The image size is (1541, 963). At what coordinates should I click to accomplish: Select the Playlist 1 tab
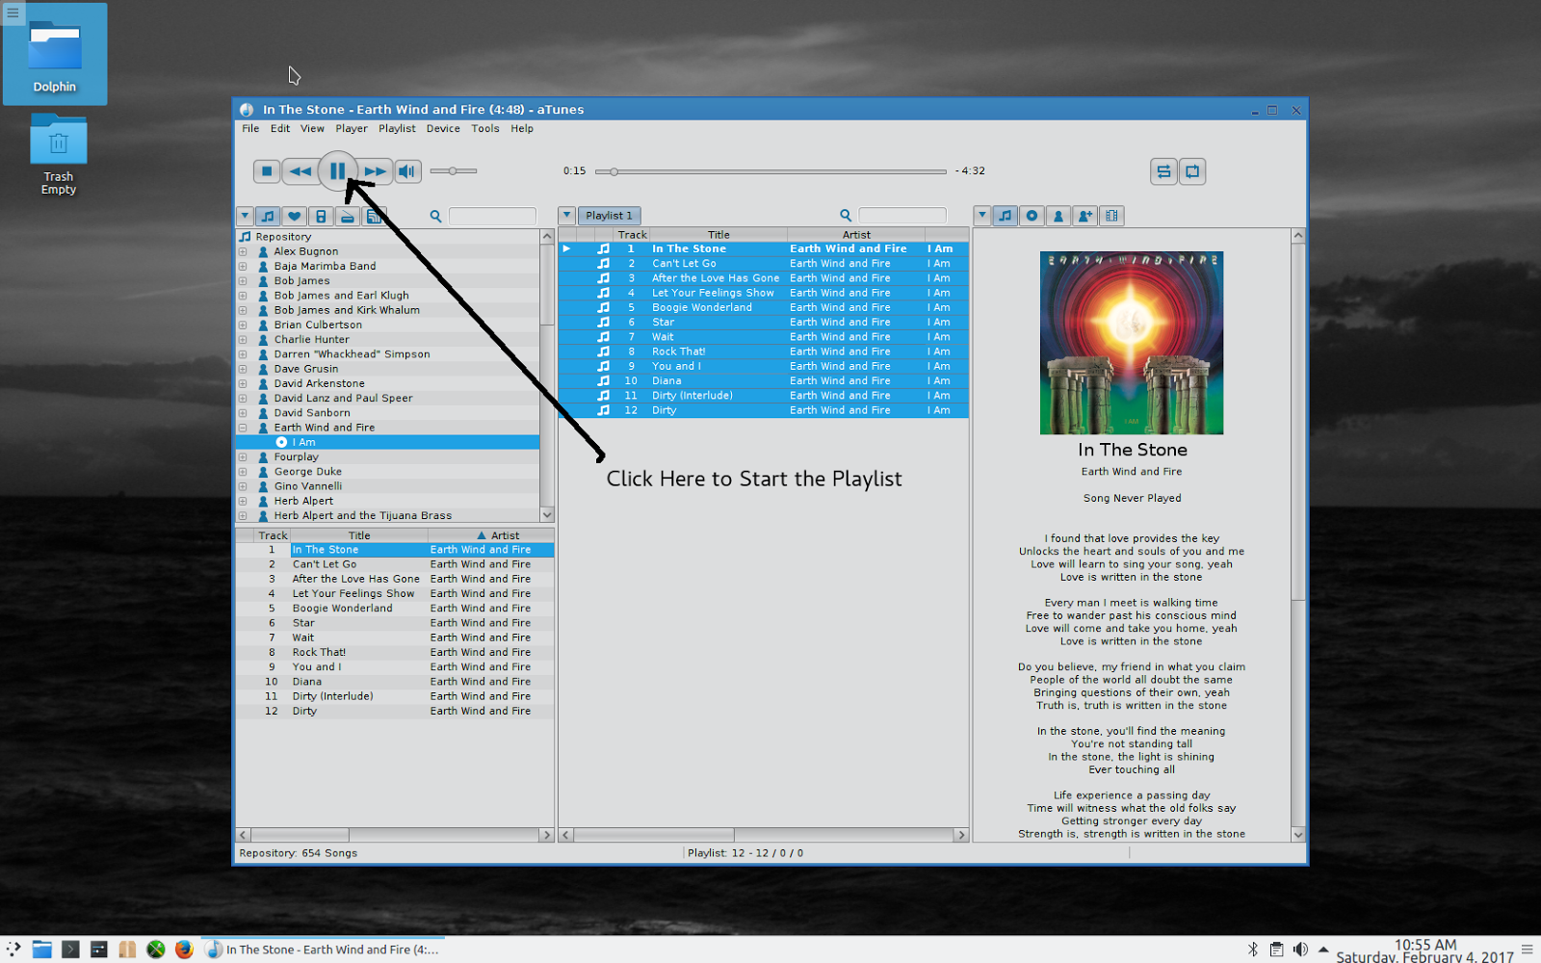pyautogui.click(x=609, y=216)
